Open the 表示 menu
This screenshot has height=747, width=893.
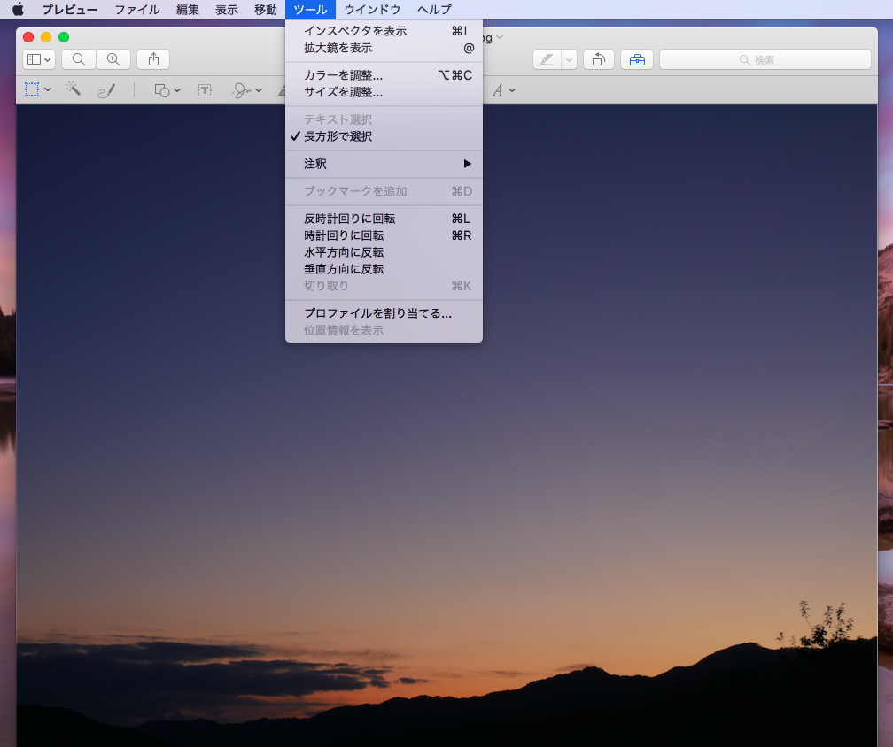pos(225,10)
